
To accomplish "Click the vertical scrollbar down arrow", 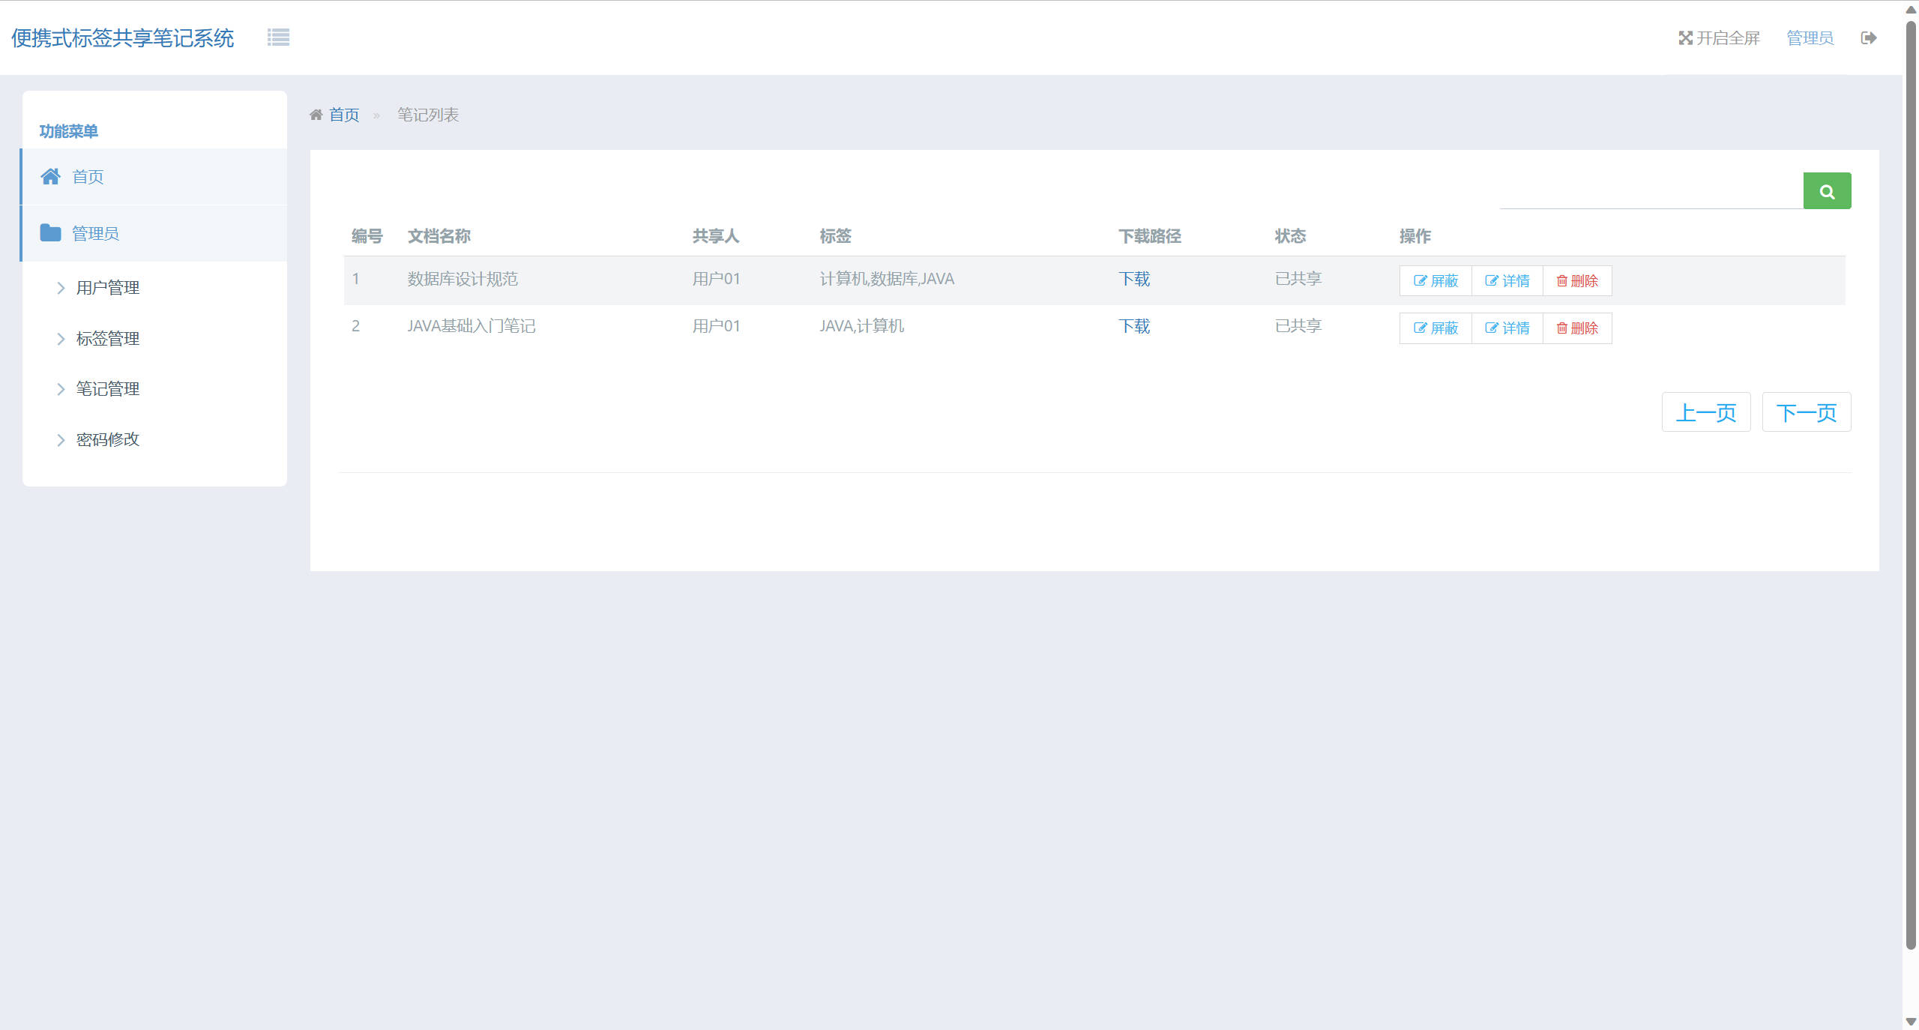I will (1911, 1021).
